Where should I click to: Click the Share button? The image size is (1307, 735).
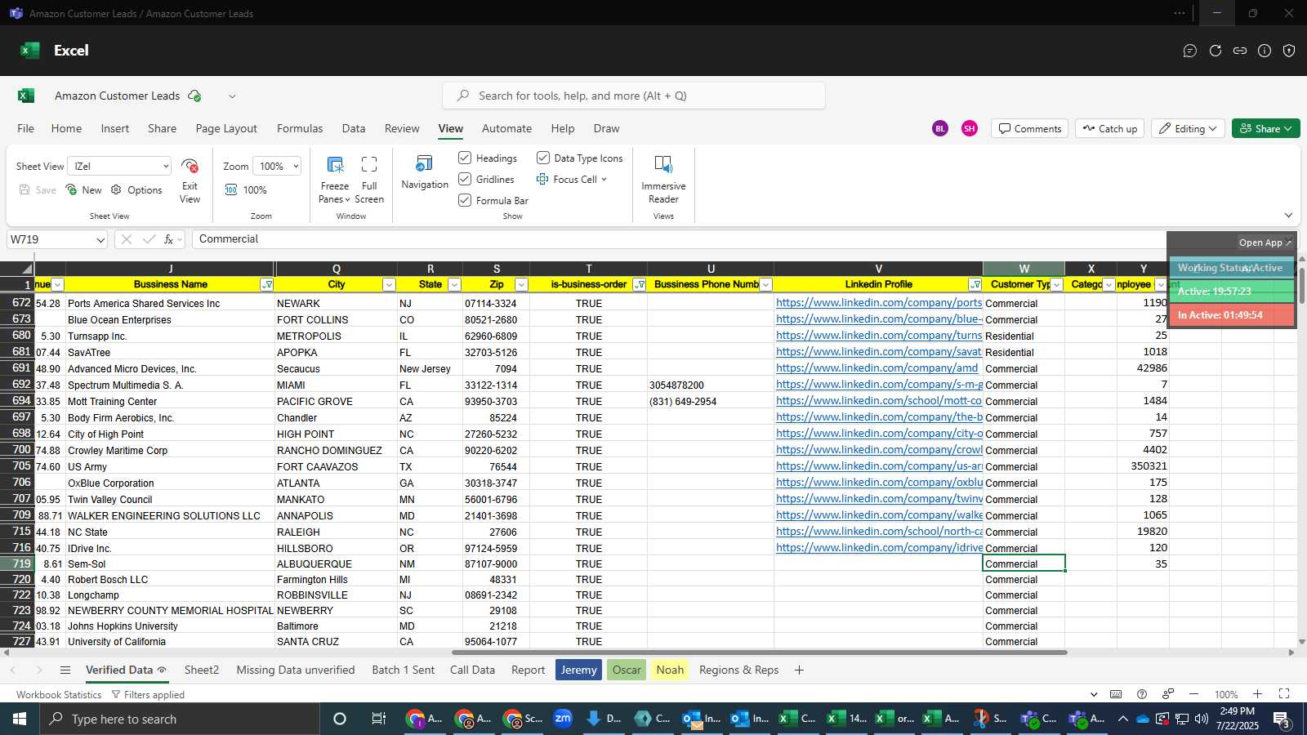[x=1265, y=128]
